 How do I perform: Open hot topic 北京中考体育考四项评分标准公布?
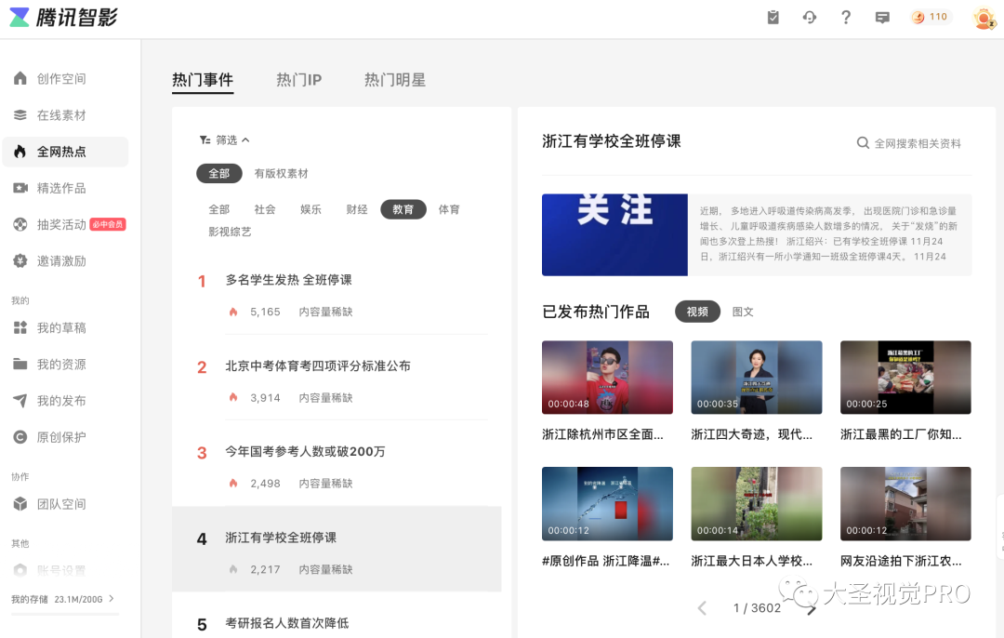pos(318,366)
